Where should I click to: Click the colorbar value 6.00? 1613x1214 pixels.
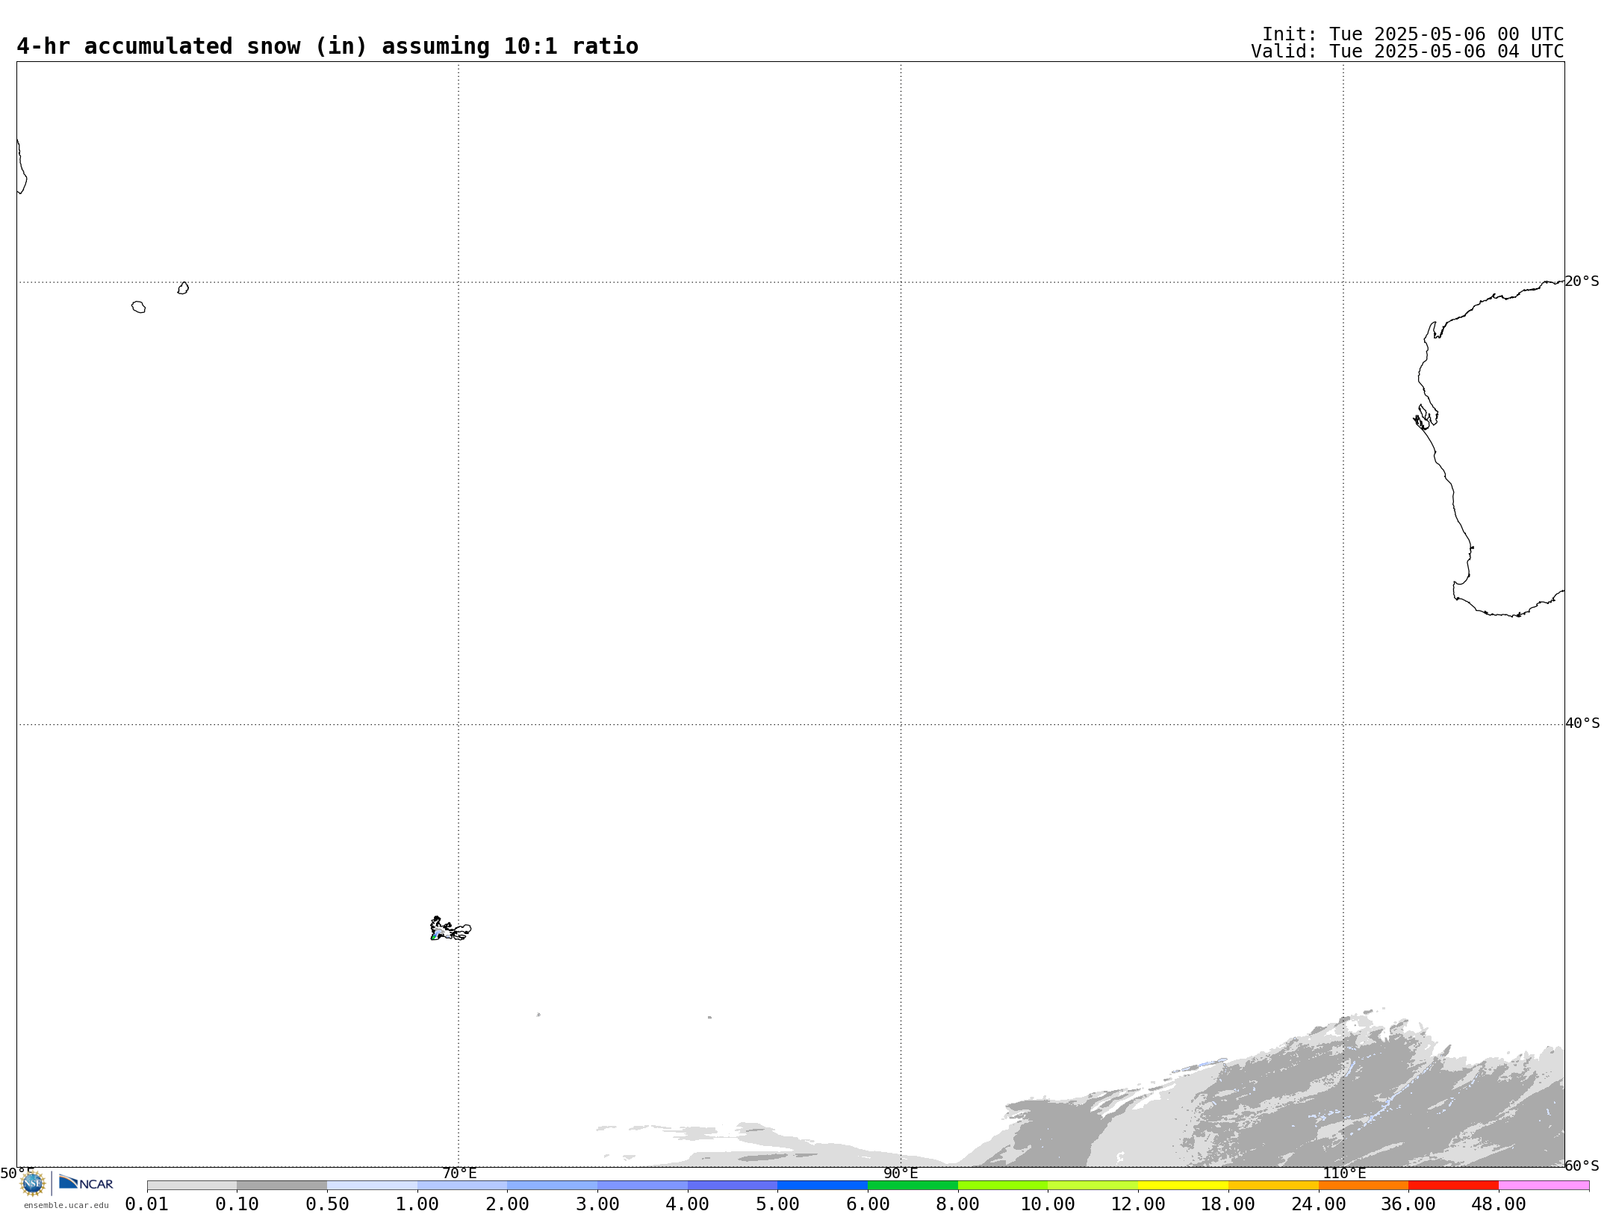click(x=868, y=1204)
